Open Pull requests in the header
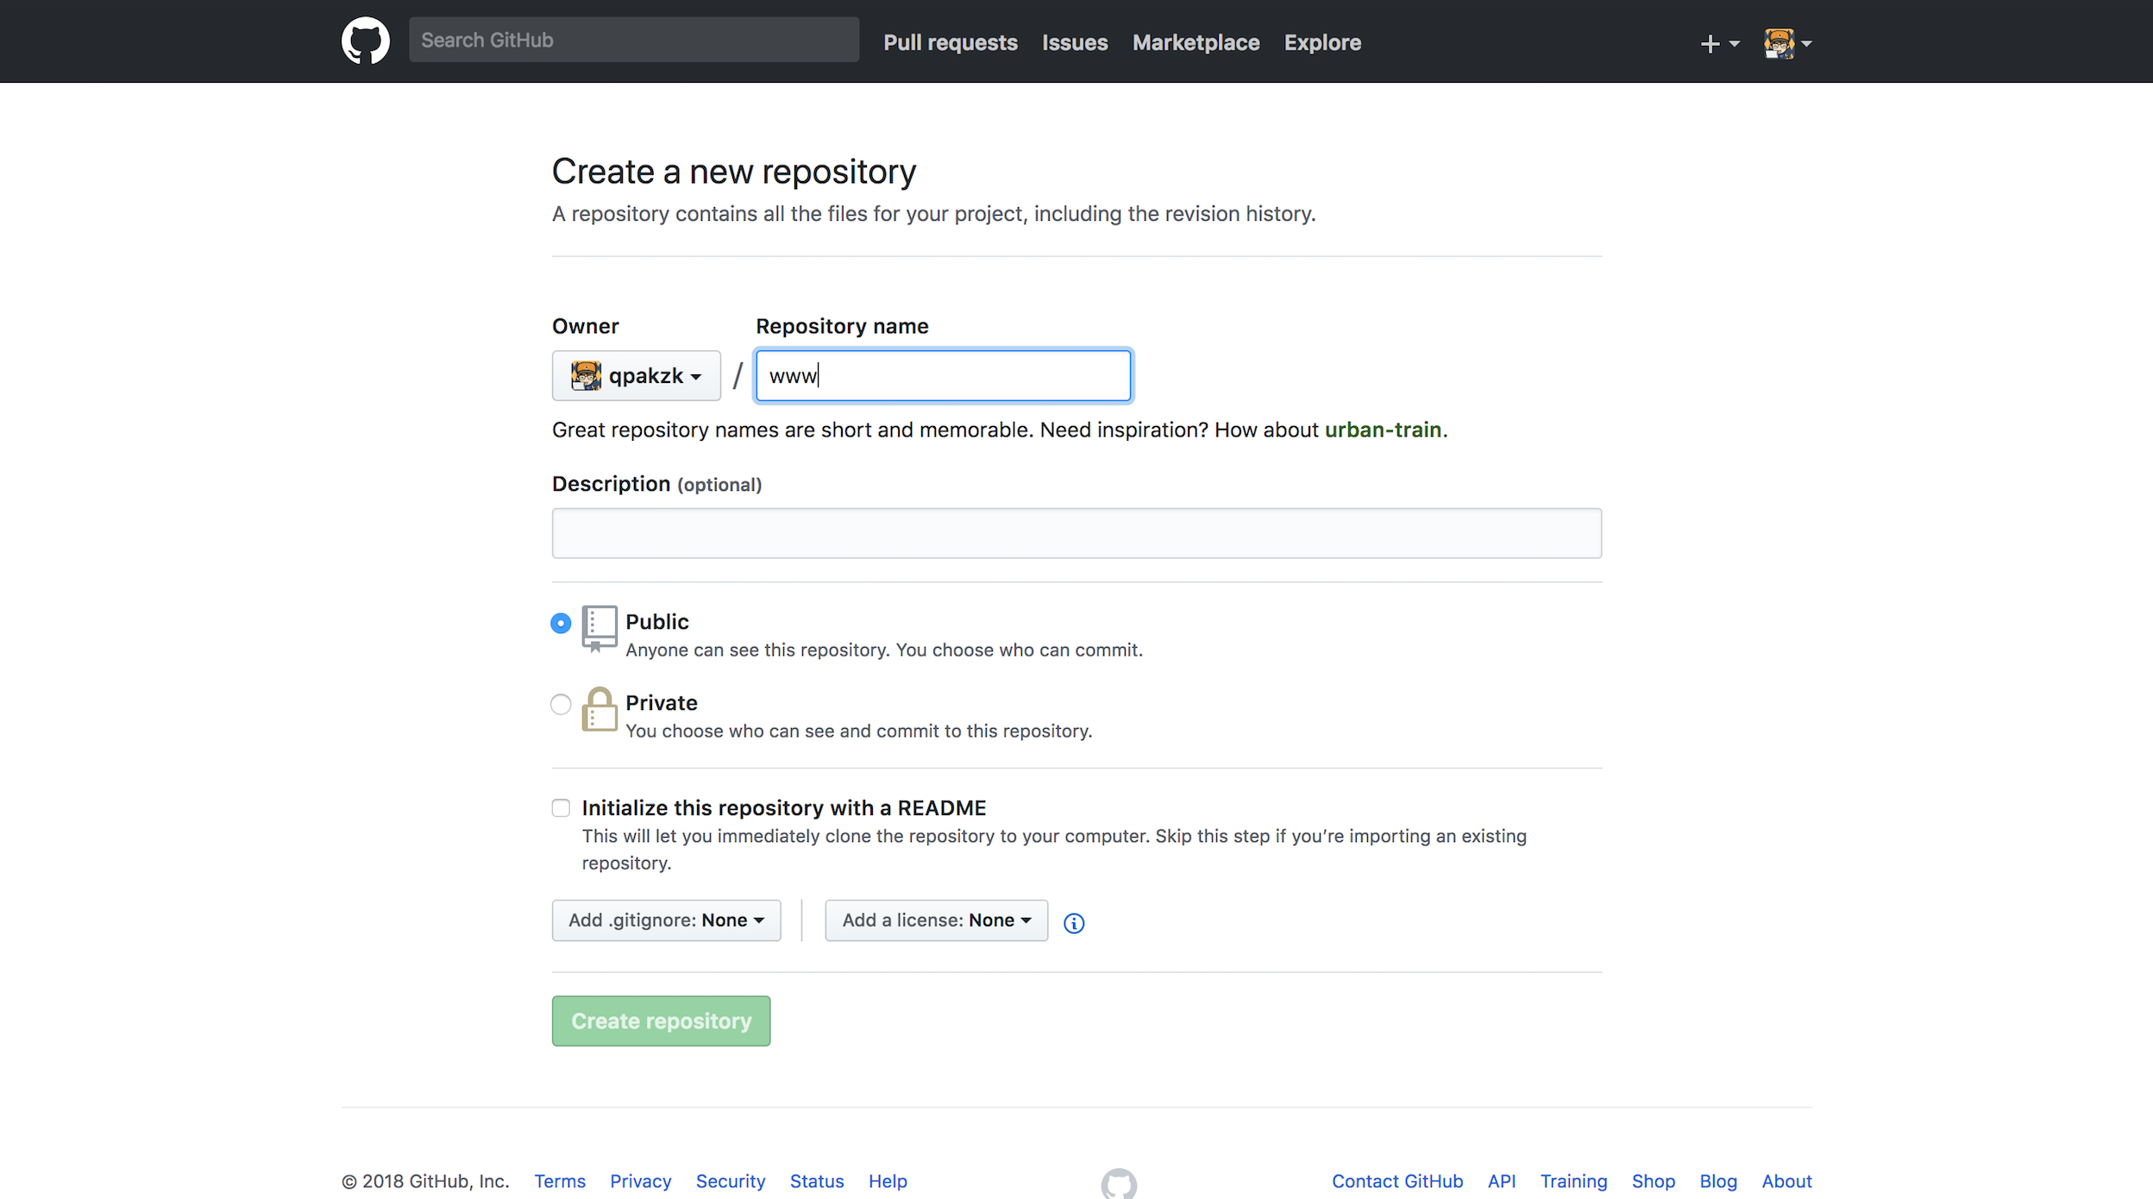The image size is (2153, 1199). [x=951, y=42]
